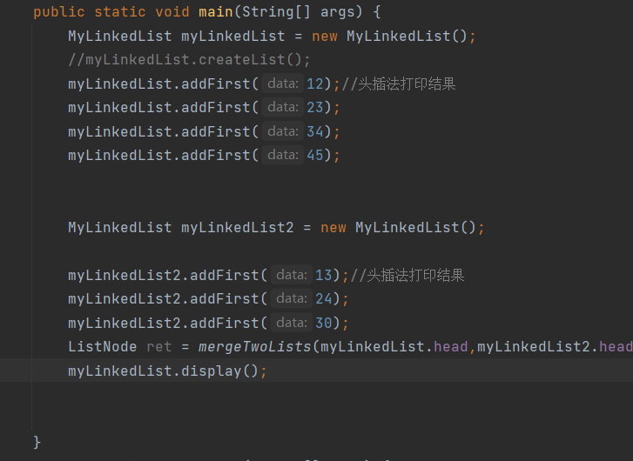Click the mergeTwoLists method call
Screen dimensions: 633x461
click(255, 347)
